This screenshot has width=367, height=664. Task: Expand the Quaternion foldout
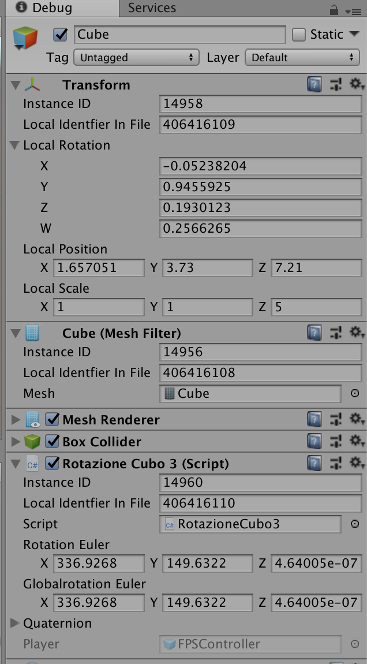pyautogui.click(x=15, y=623)
